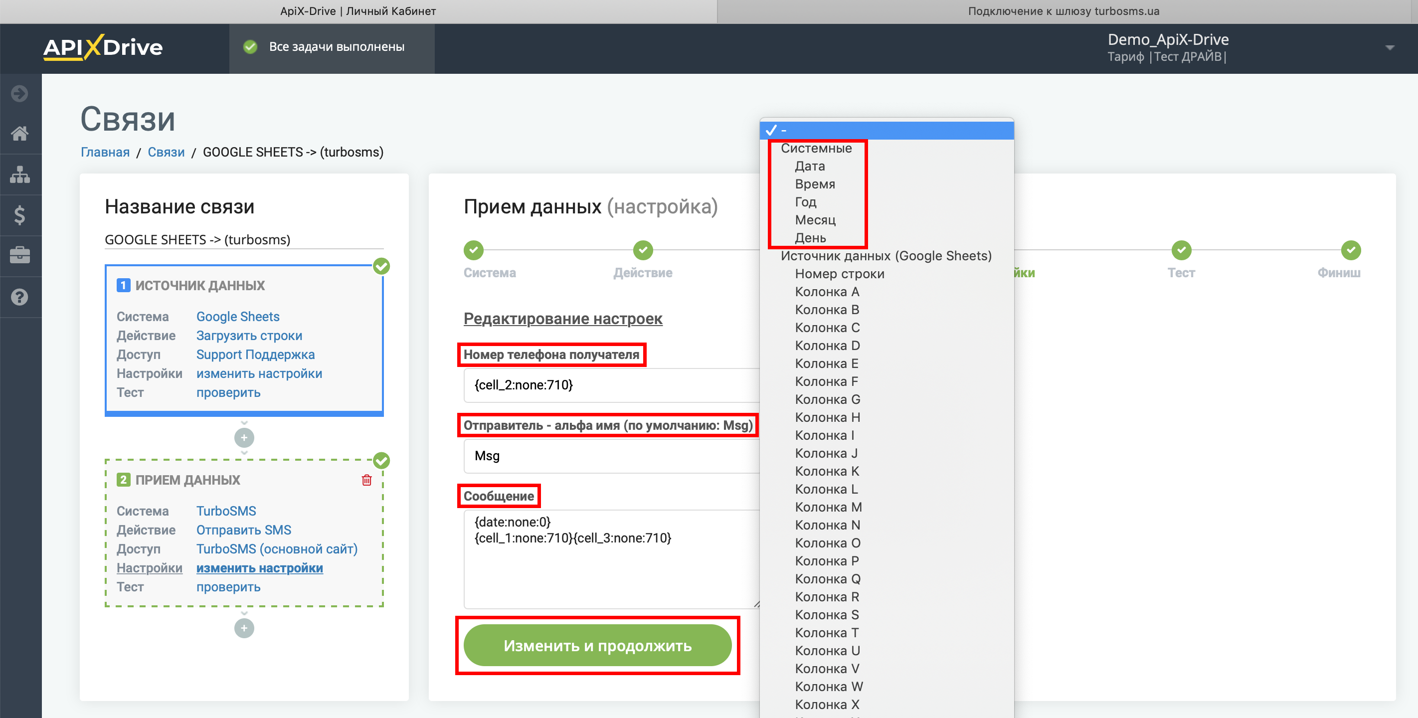Image resolution: width=1418 pixels, height=718 pixels.
Task: Select Колонка J option
Action: (x=886, y=454)
